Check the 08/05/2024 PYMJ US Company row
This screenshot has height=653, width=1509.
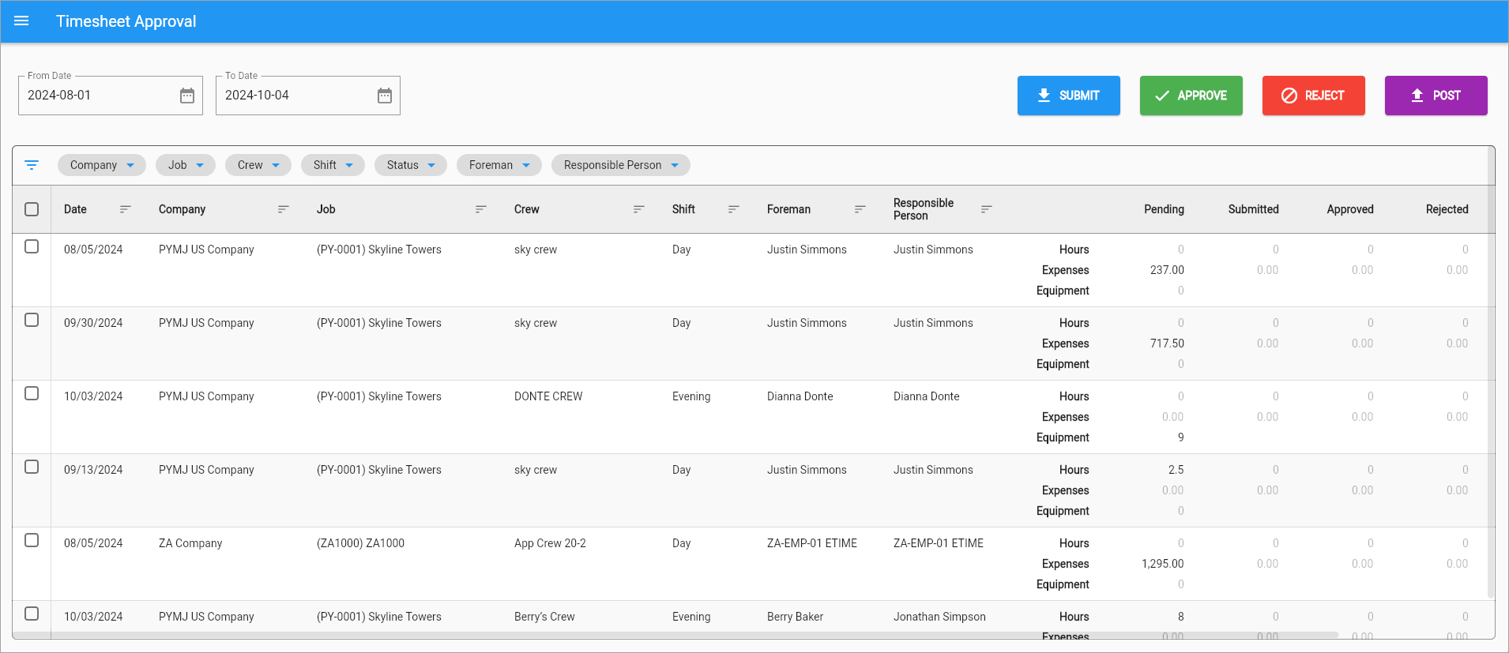point(32,246)
